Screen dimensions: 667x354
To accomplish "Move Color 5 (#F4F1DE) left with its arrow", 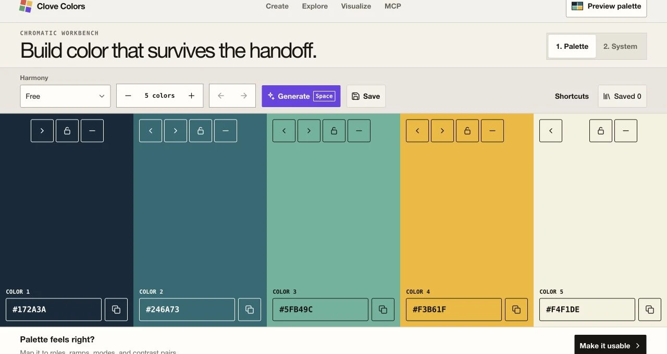I will click(x=551, y=131).
